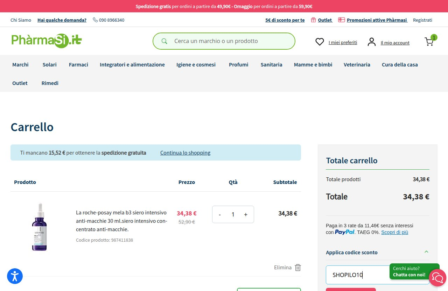Open Integratori e alimentazione menu
448x291 pixels.
(132, 64)
